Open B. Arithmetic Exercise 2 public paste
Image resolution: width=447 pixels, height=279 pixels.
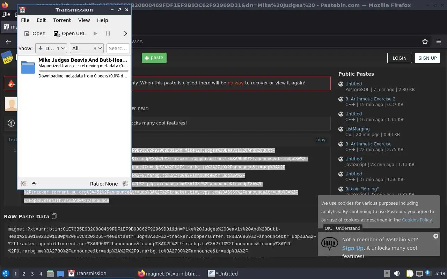pyautogui.click(x=370, y=99)
